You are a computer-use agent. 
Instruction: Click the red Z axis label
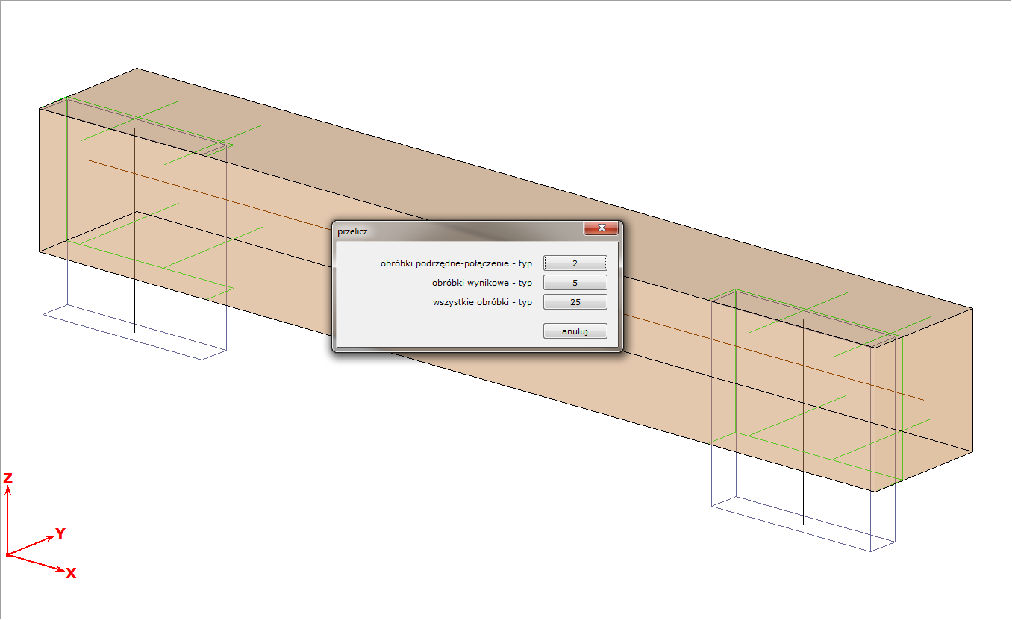tap(7, 479)
